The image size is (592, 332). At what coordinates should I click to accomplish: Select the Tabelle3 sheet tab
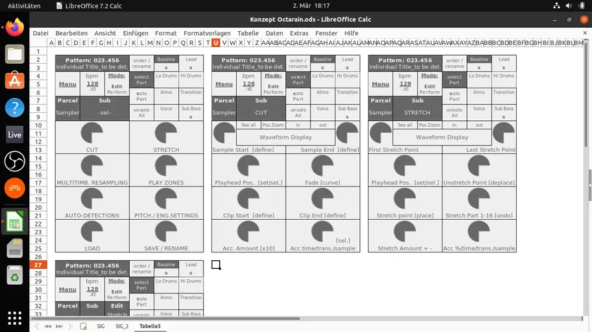[150, 326]
